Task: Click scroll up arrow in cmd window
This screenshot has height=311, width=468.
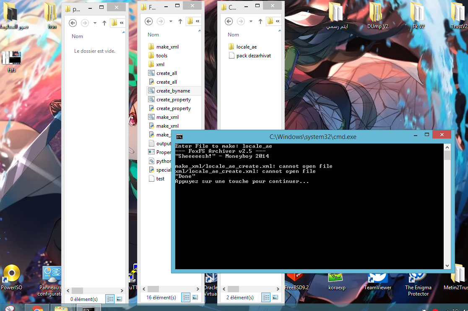Action: (x=447, y=147)
